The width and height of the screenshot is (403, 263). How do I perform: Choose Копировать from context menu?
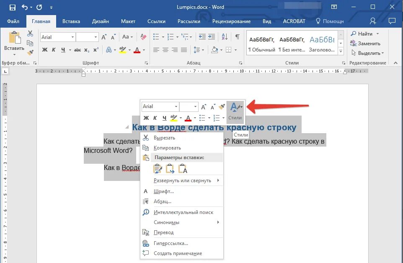(182, 148)
